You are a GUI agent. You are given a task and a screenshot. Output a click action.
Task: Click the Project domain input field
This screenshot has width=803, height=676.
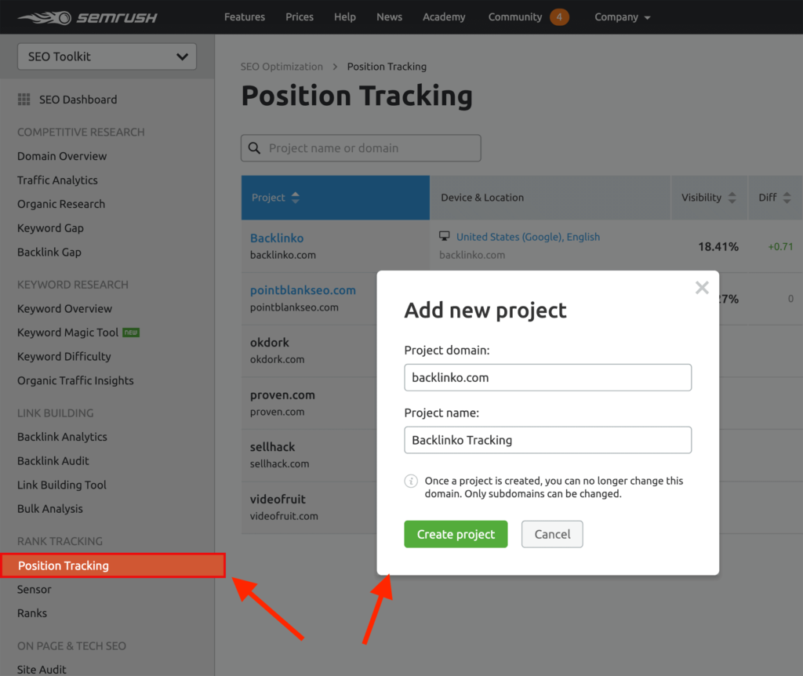point(547,377)
